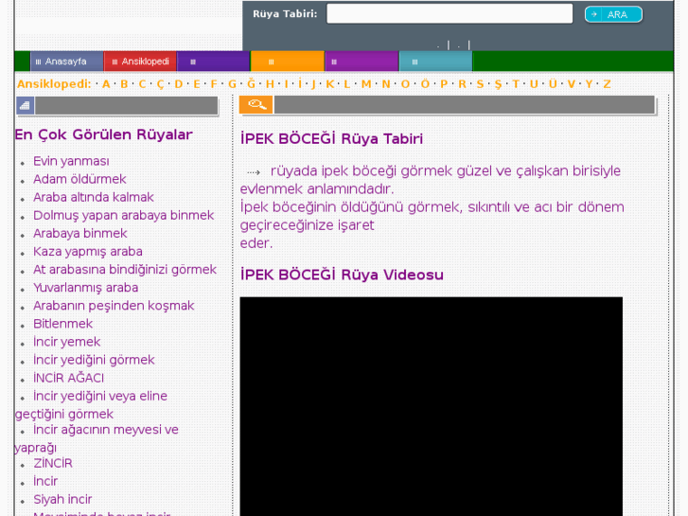This screenshot has height=516, width=688.
Task: Open the Araba altında kalmak link
Action: click(x=94, y=197)
